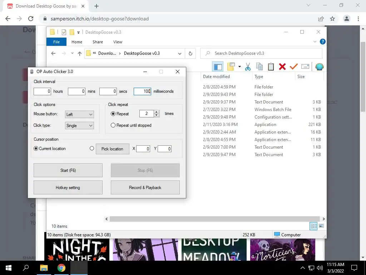Image resolution: width=366 pixels, height=275 pixels.
Task: Bookmark this page with the star icon
Action: pyautogui.click(x=332, y=19)
